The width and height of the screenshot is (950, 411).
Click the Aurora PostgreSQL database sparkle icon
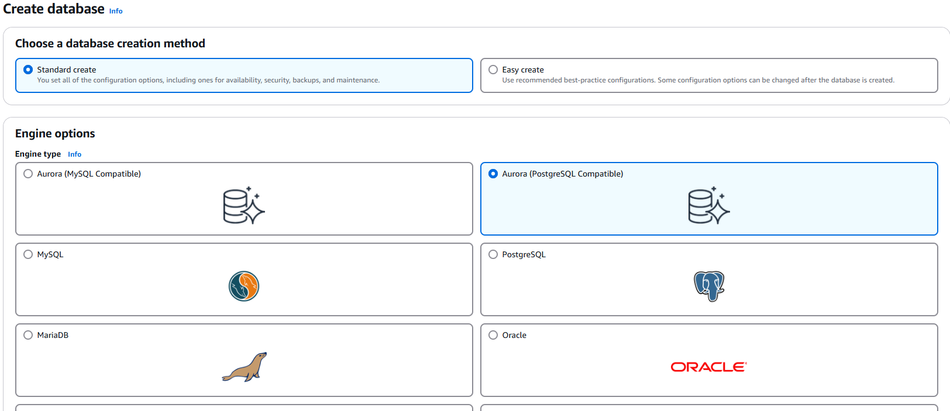coord(709,205)
